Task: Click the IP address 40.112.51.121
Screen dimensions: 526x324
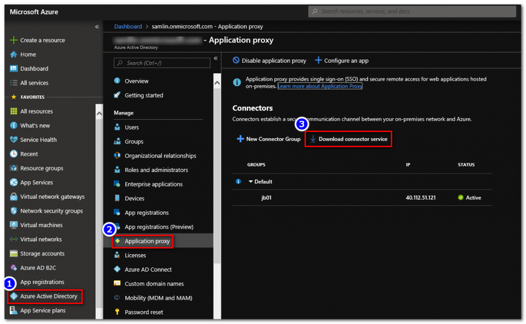Action: 421,198
